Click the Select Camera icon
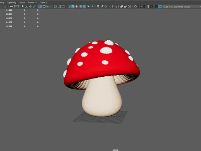Viewport: 201px width, 151px height. click(11, 6)
